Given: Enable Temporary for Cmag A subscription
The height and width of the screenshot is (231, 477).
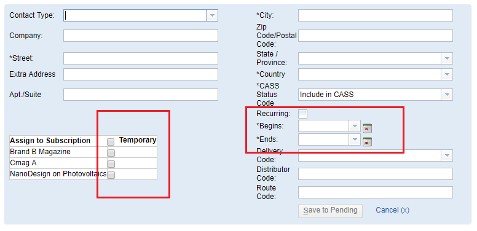Looking at the screenshot, I should pos(111,164).
